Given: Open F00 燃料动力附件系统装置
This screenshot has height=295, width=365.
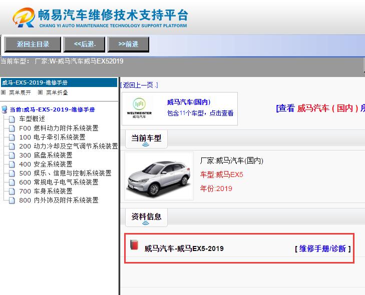Looking at the screenshot, I should 59,128.
